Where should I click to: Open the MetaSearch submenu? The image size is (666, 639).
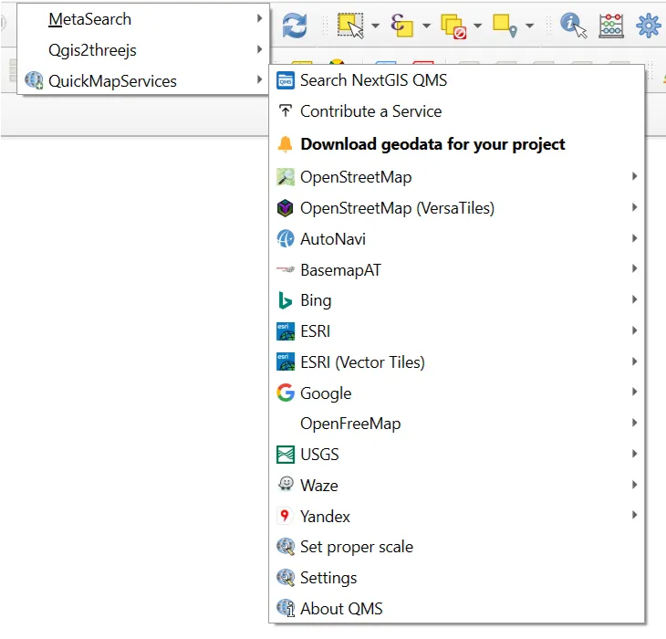(x=143, y=19)
